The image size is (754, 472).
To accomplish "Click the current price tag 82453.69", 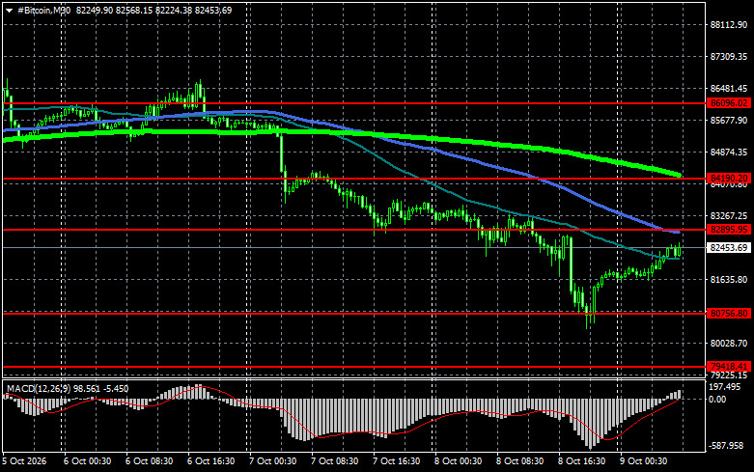I will tap(729, 247).
